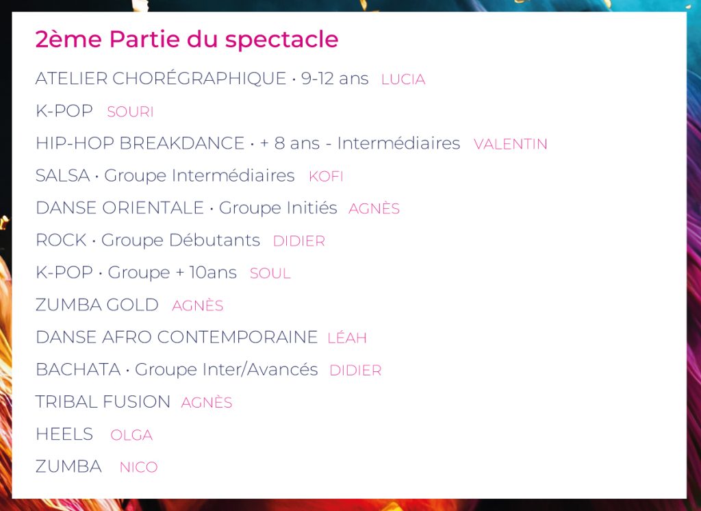Select the DANSE ORIENTALE Groupe Initiés entry
The image size is (701, 511).
[186, 208]
